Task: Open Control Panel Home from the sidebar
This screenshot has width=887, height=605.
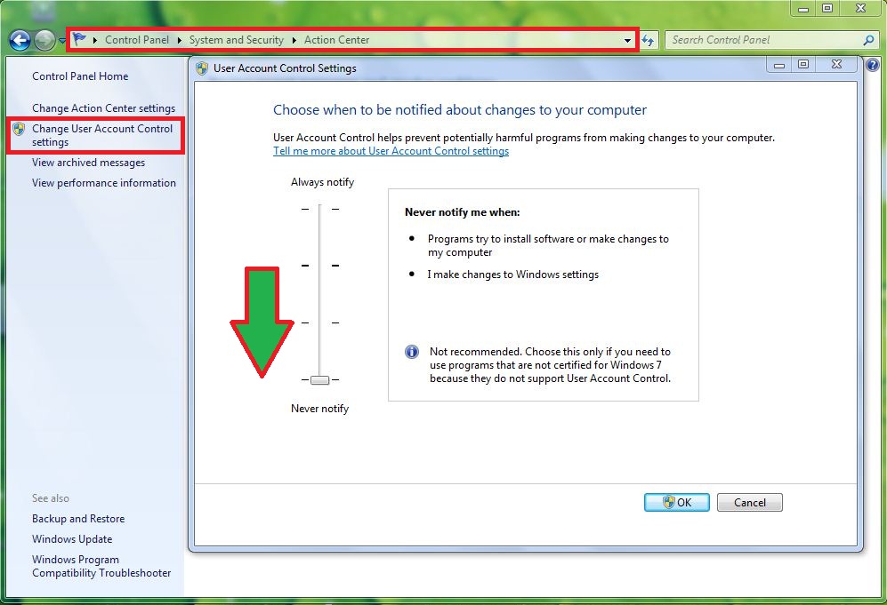Action: click(78, 76)
